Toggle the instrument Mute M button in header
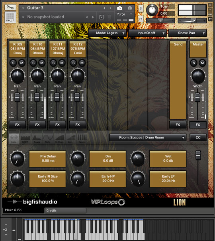215x241 pixels. pos(141,19)
